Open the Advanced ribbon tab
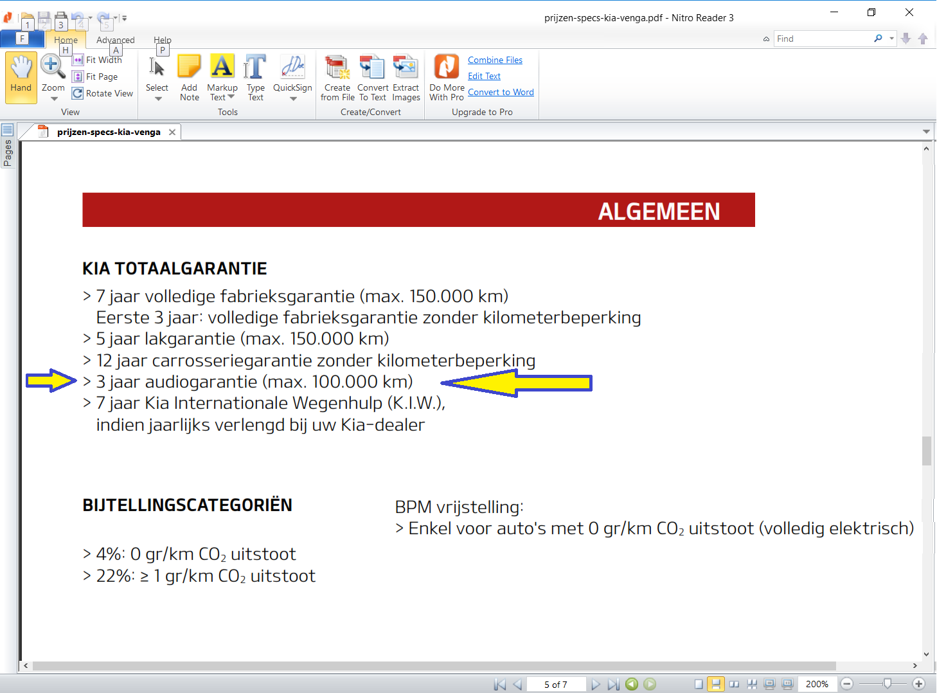This screenshot has height=693, width=937. pyautogui.click(x=116, y=40)
